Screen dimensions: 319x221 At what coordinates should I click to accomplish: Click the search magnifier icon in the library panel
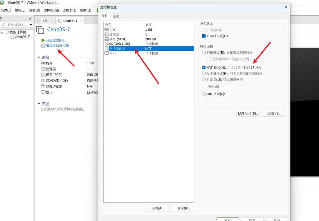(x=3, y=25)
